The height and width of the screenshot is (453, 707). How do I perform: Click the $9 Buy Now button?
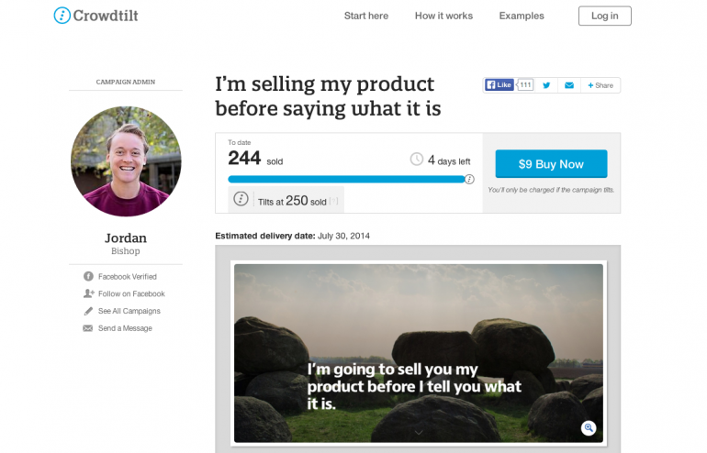(551, 164)
